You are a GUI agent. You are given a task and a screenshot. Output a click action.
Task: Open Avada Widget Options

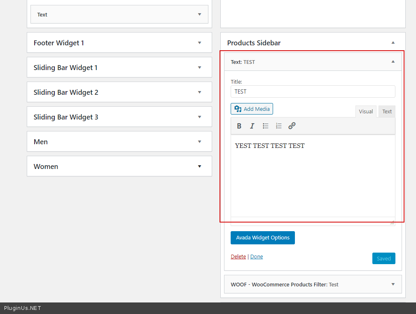point(263,238)
